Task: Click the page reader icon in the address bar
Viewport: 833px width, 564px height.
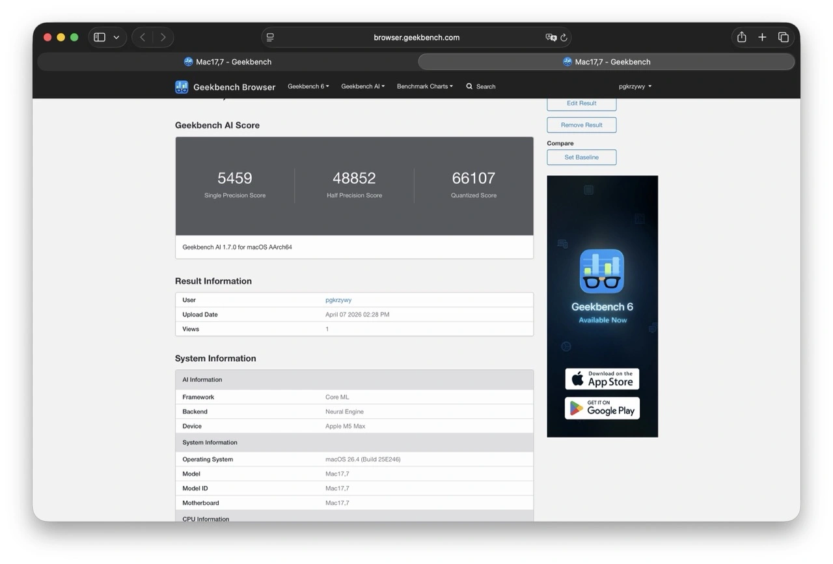Action: (270, 38)
